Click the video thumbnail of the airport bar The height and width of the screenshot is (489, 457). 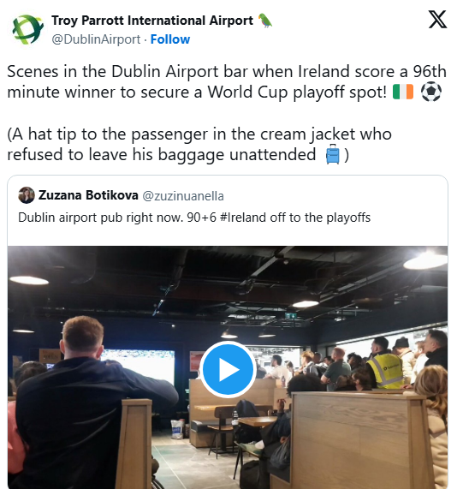pyautogui.click(x=228, y=367)
